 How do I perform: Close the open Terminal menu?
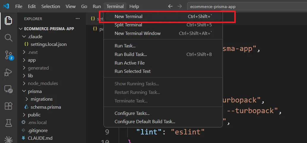click(115, 7)
